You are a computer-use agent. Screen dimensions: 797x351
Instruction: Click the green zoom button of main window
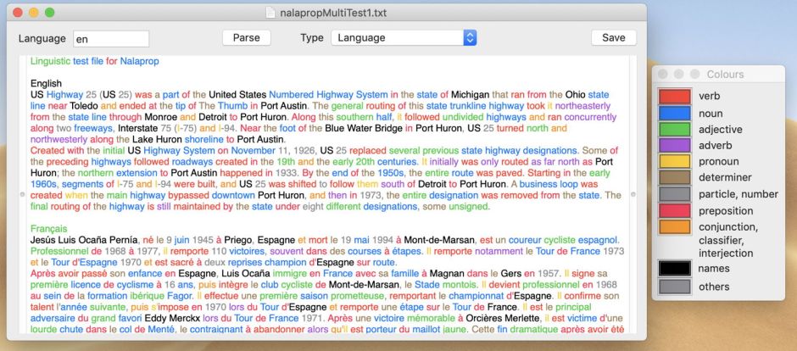tap(50, 13)
